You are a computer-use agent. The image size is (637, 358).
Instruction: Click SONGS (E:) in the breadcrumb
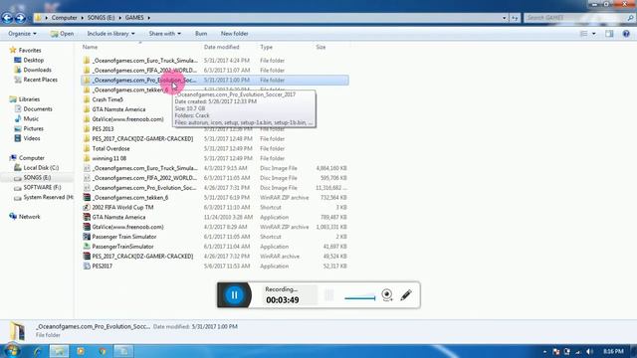[101, 18]
